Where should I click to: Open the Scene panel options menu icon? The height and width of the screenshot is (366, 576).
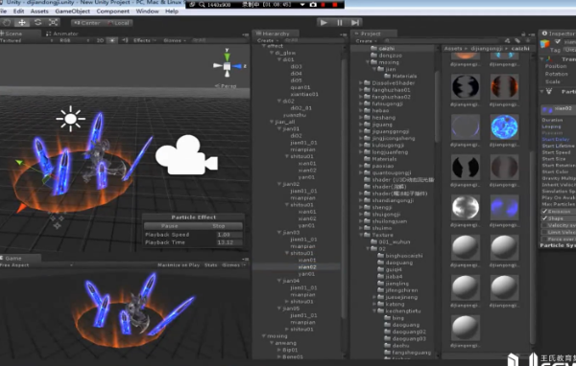click(x=246, y=34)
